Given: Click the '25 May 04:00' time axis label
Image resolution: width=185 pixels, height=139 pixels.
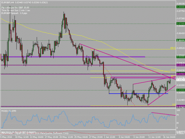Looking at the screenshot, I should tap(81, 137).
